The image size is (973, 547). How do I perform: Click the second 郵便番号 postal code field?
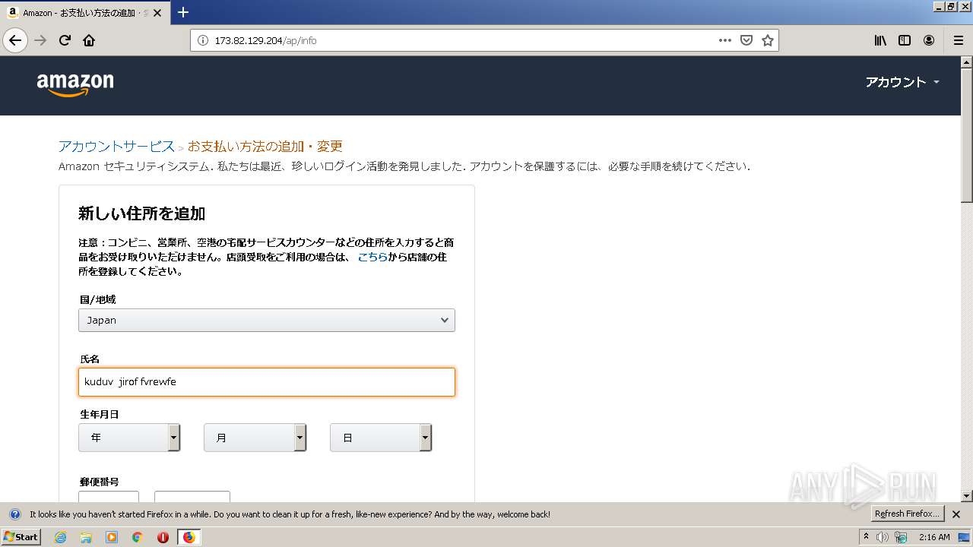tap(192, 497)
